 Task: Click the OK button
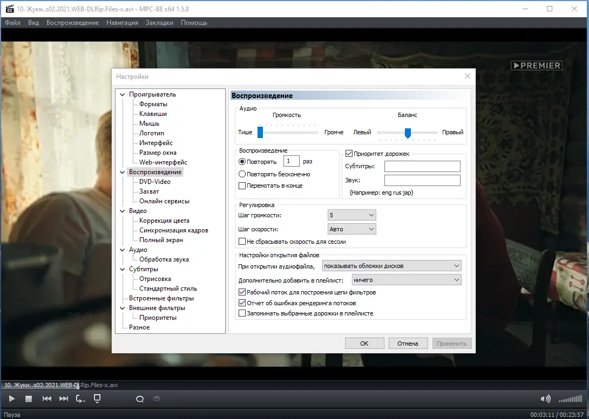364,343
